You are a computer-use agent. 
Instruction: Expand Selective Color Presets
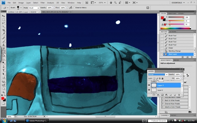tap(163, 107)
